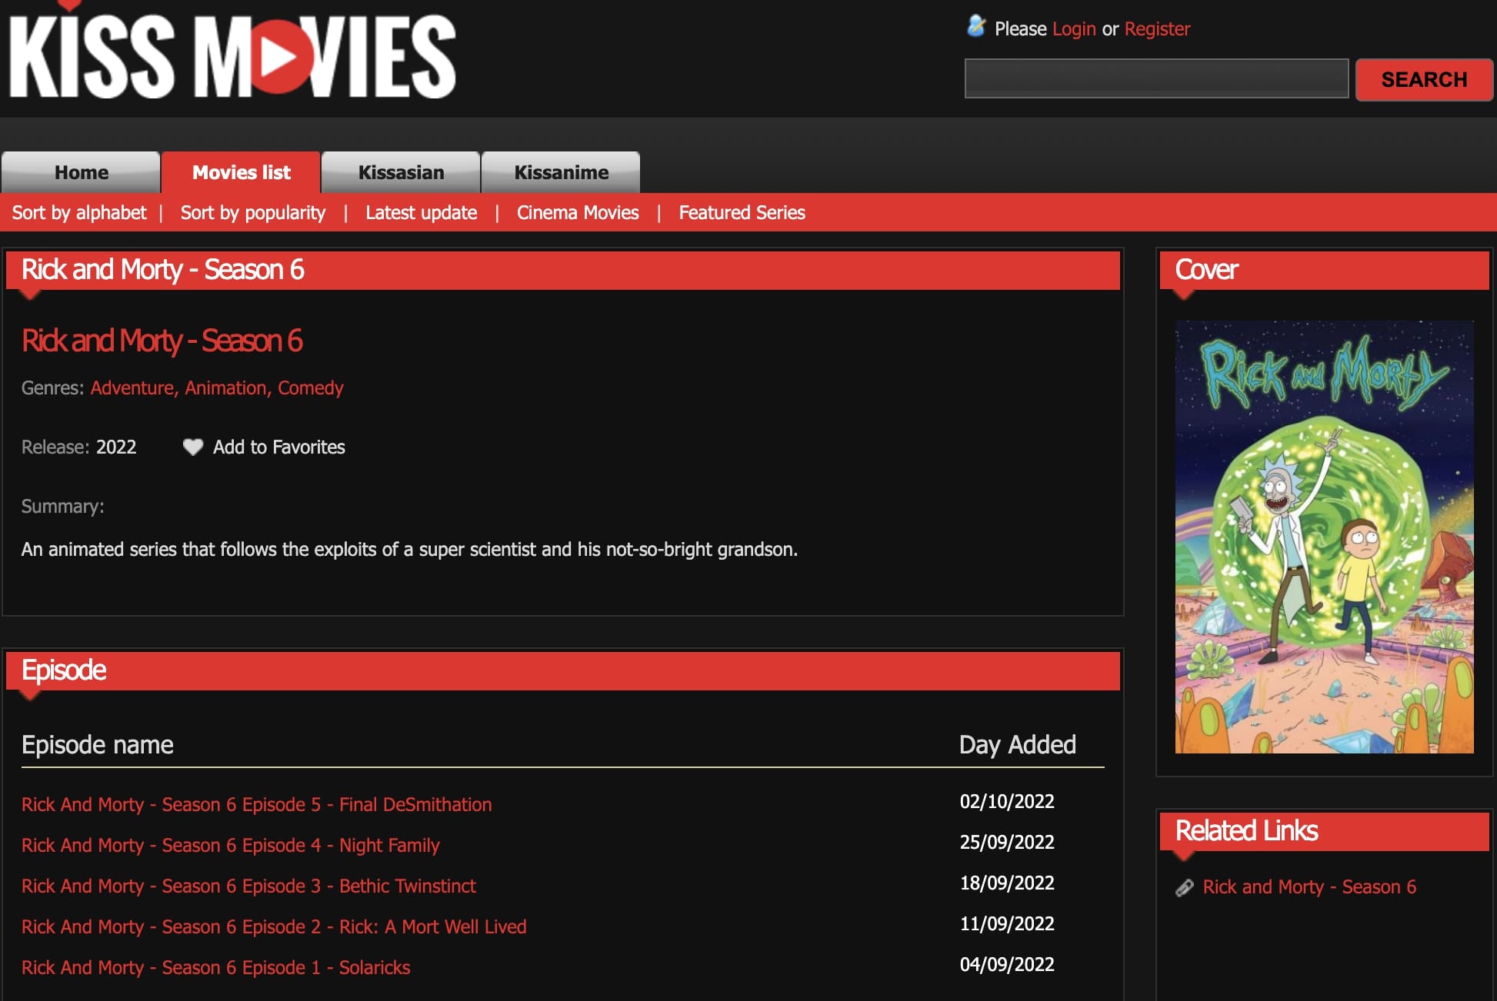Switch to the Kissasian tab
This screenshot has height=1001, width=1497.
coord(401,172)
